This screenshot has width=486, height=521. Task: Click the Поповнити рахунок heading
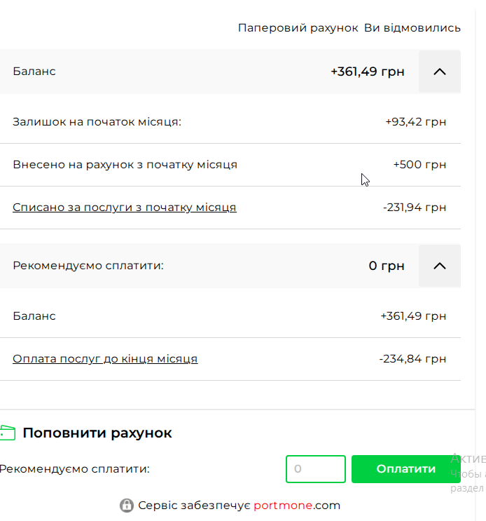(97, 433)
